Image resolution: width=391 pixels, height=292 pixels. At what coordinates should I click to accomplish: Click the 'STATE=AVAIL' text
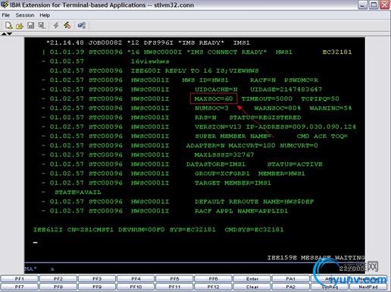[78, 192]
